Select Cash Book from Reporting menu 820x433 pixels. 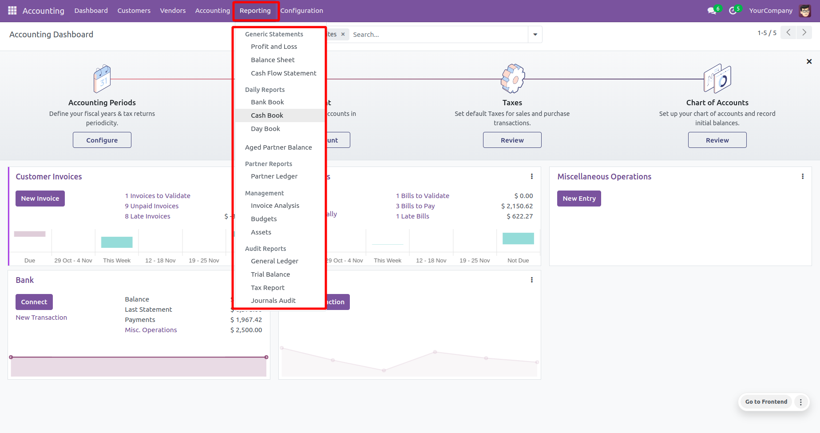[267, 115]
